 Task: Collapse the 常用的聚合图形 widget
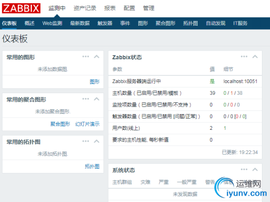tap(97, 99)
